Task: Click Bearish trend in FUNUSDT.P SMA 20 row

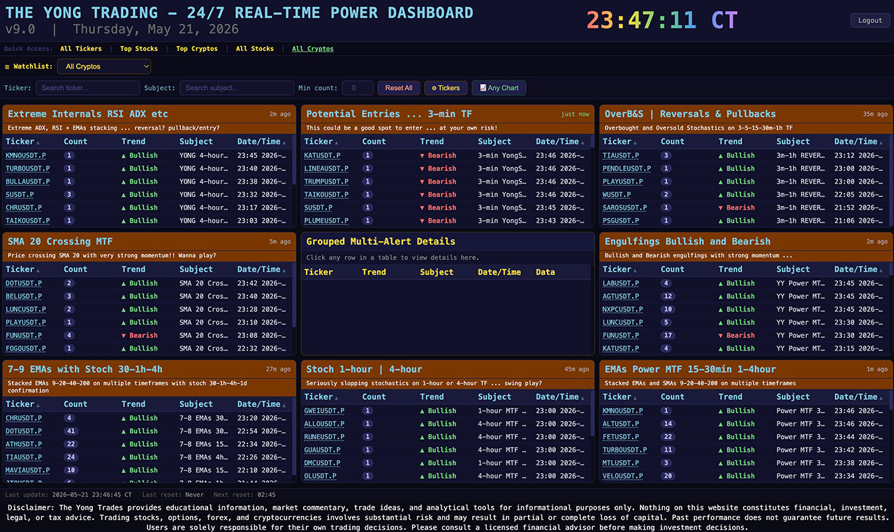Action: (139, 335)
